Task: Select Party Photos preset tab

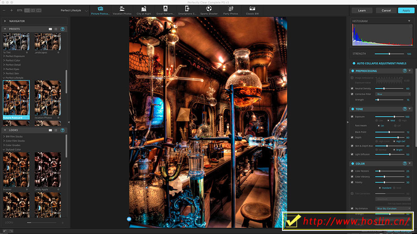Action: [230, 11]
